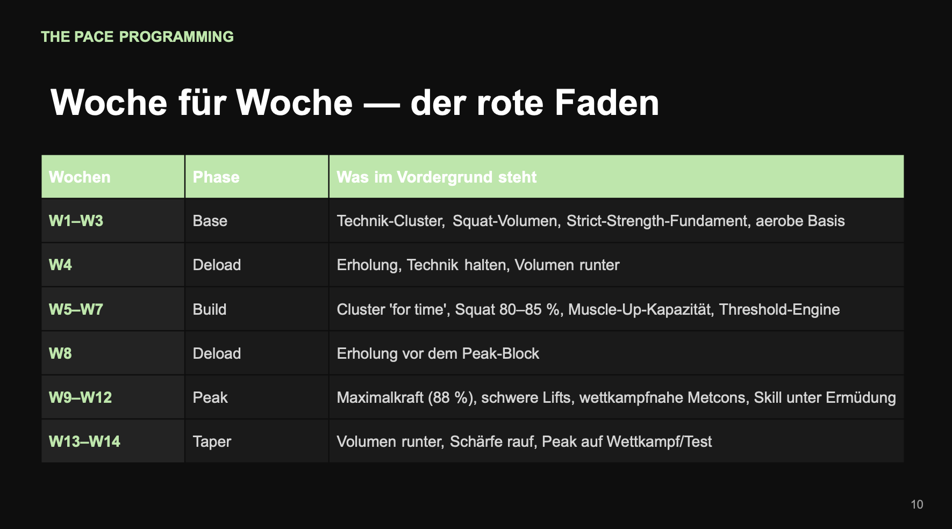Select the Maximalkraft (88 %) description cell
This screenshot has height=529, width=952.
[x=617, y=397]
